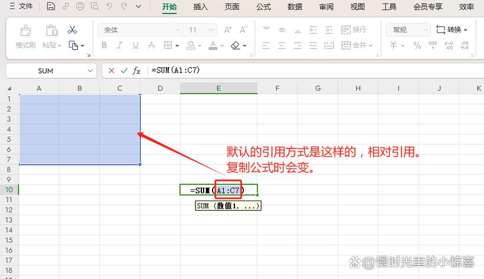Screen dimensions: 484x279
Task: Click Increase Decimal places icon
Action: point(449,45)
